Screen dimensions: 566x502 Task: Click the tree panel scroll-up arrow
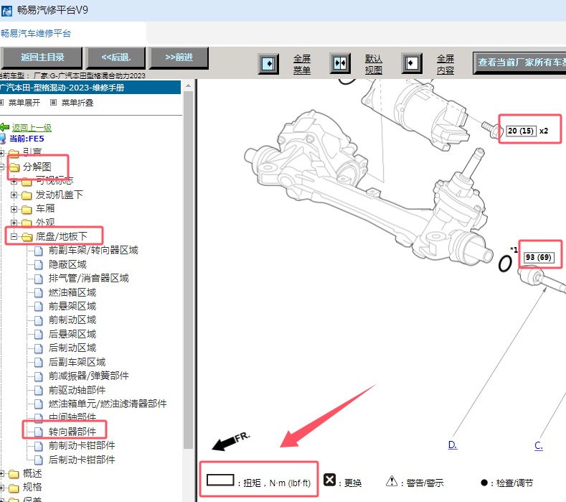click(188, 85)
